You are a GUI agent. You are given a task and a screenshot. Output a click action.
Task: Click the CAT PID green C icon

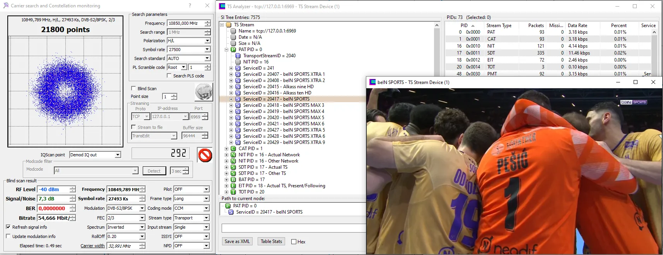[x=233, y=149]
